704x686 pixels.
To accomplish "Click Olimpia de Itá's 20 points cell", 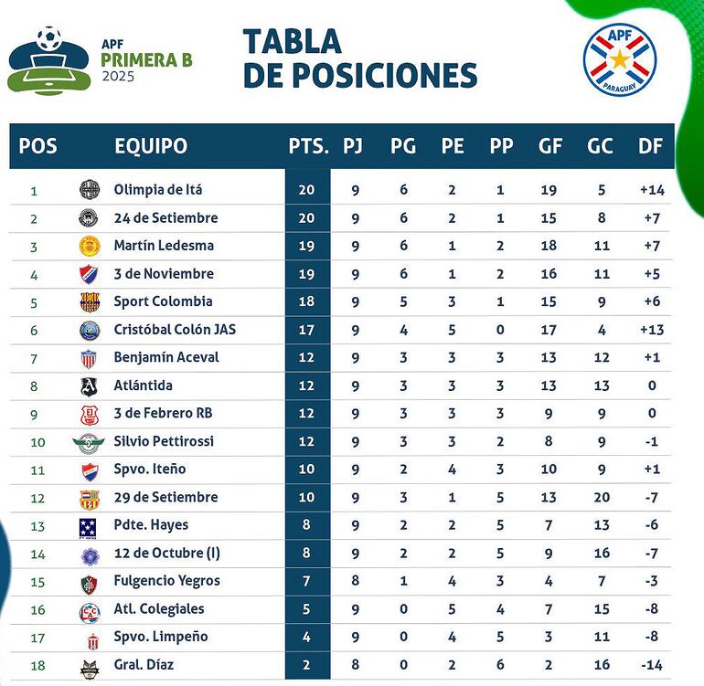I will coord(306,190).
